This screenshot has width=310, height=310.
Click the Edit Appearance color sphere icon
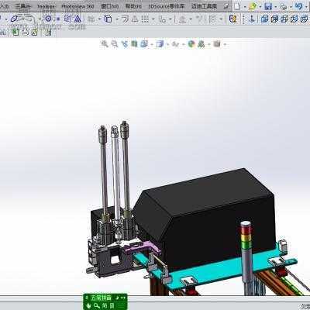(x=191, y=44)
